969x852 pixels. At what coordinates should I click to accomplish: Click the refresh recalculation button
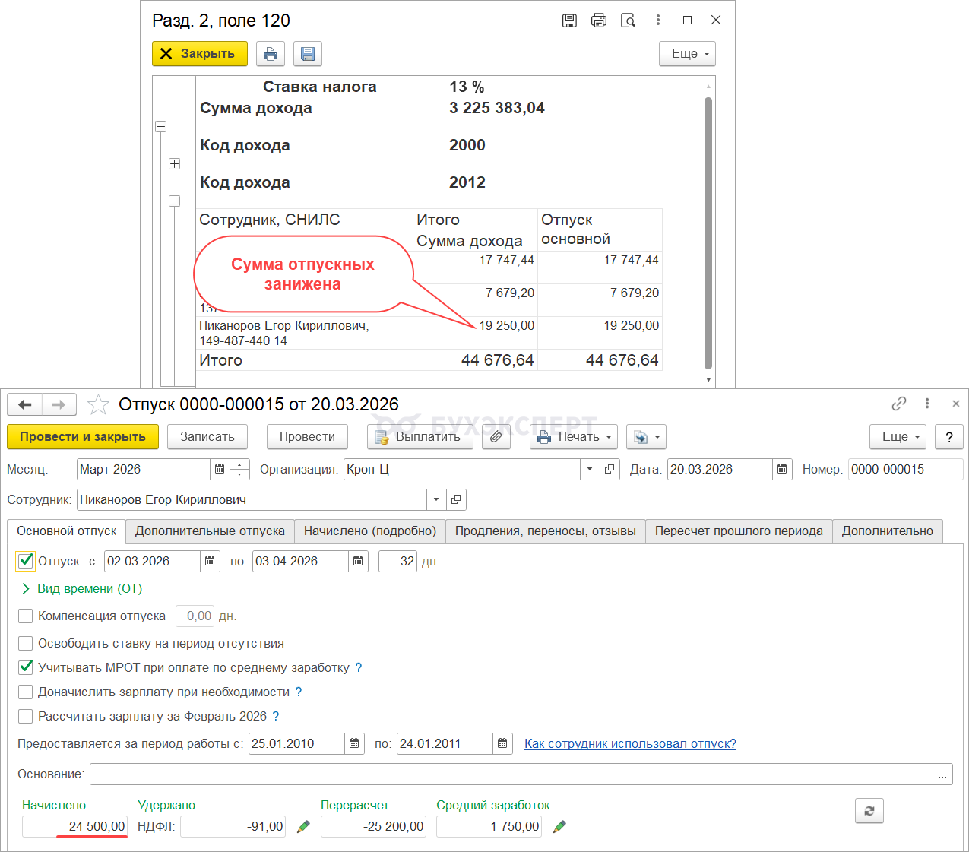869,811
